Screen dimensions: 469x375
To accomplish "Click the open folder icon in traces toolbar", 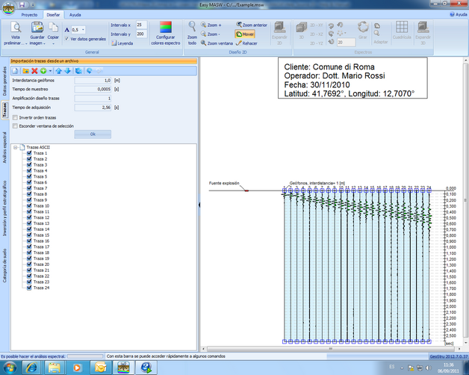I will (x=25, y=71).
